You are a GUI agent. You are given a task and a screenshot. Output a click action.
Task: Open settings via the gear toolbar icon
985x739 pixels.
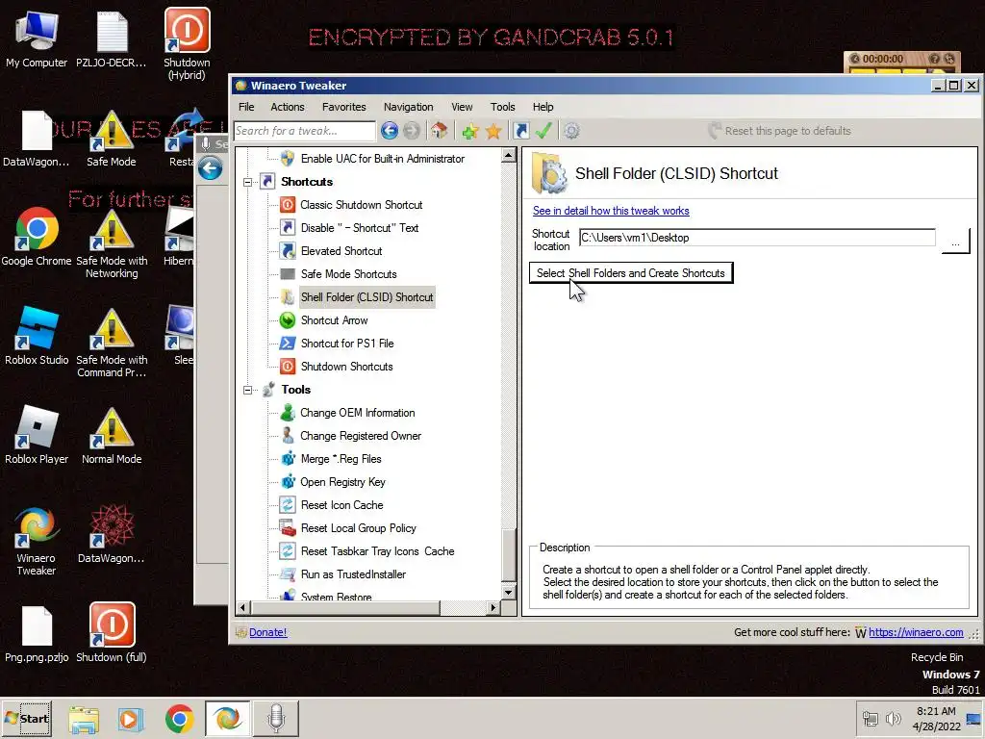click(571, 131)
